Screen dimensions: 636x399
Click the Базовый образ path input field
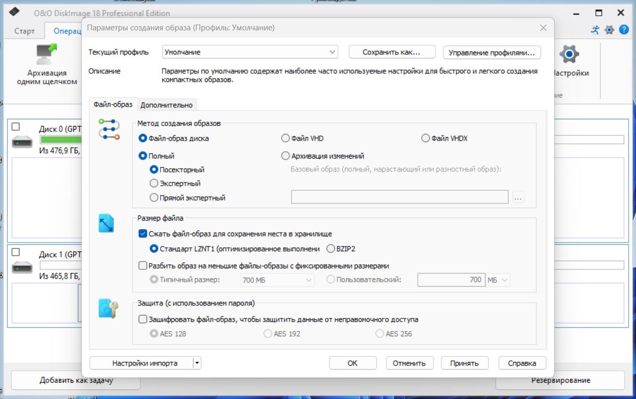tap(400, 197)
